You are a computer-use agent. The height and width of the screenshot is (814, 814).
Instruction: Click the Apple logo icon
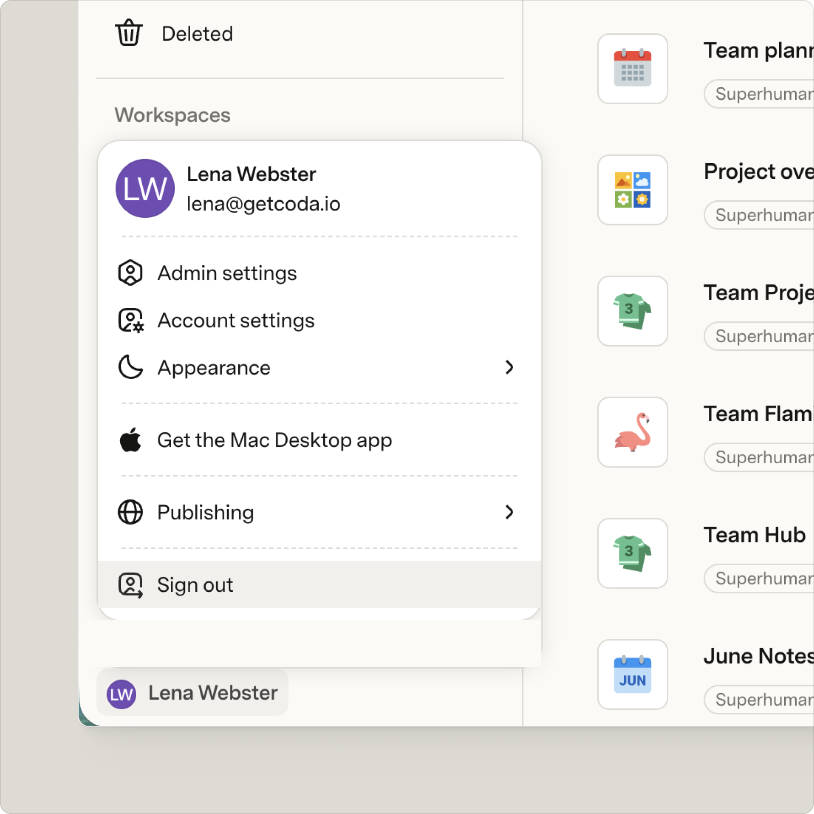[x=130, y=440]
